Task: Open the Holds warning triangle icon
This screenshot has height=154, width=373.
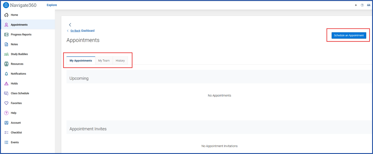Action: (x=6, y=83)
